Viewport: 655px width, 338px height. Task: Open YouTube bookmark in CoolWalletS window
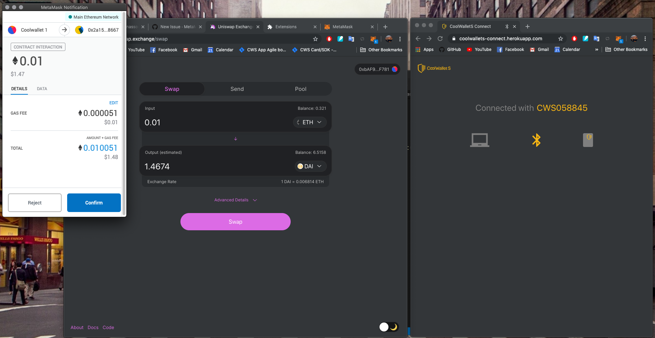[479, 50]
